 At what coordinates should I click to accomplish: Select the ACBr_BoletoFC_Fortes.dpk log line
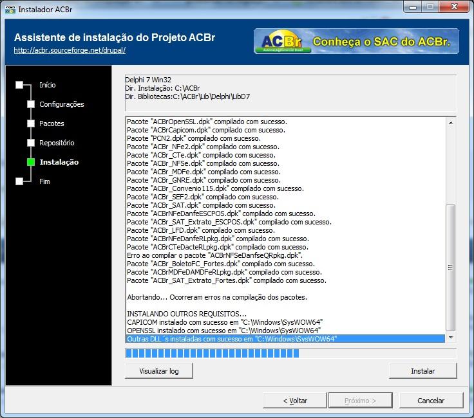coord(285,264)
